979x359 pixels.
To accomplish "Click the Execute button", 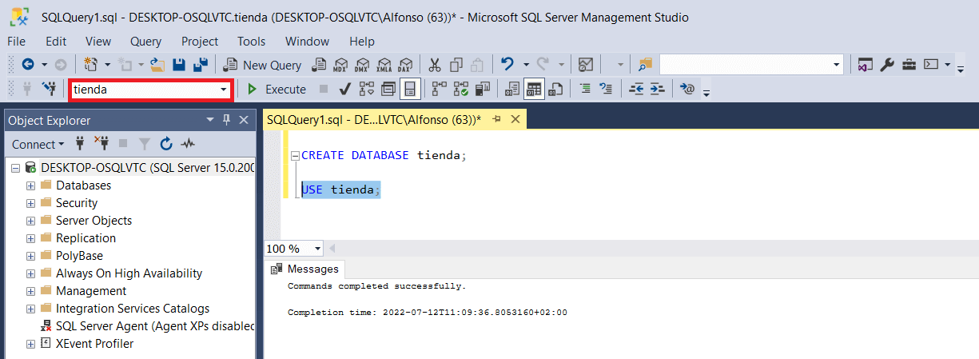I will (276, 89).
